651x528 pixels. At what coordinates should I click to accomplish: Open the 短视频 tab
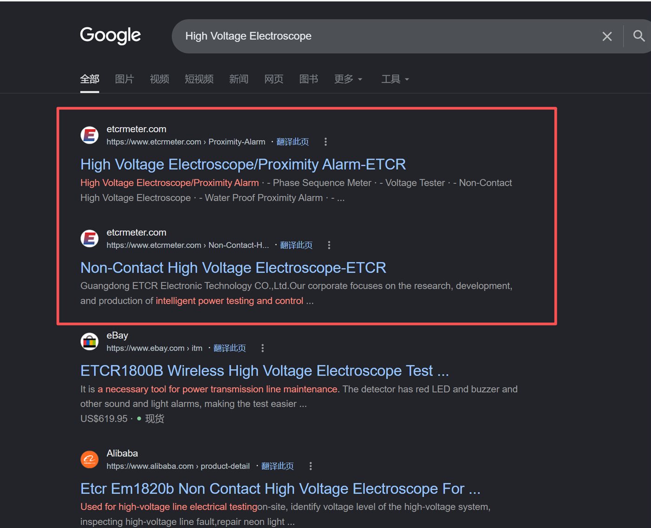pos(199,79)
